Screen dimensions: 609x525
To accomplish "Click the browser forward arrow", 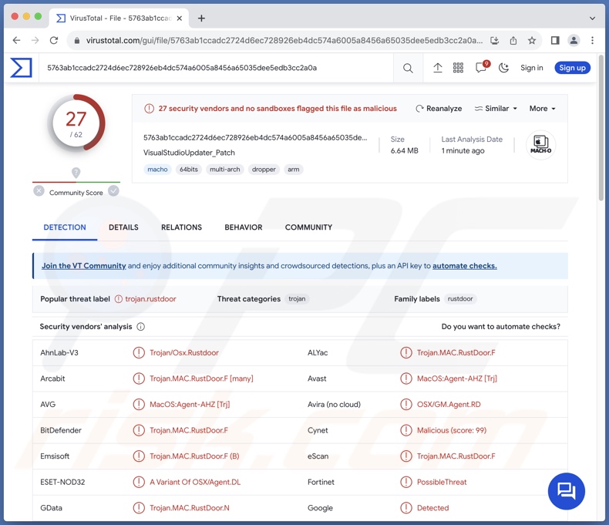I will (x=35, y=40).
